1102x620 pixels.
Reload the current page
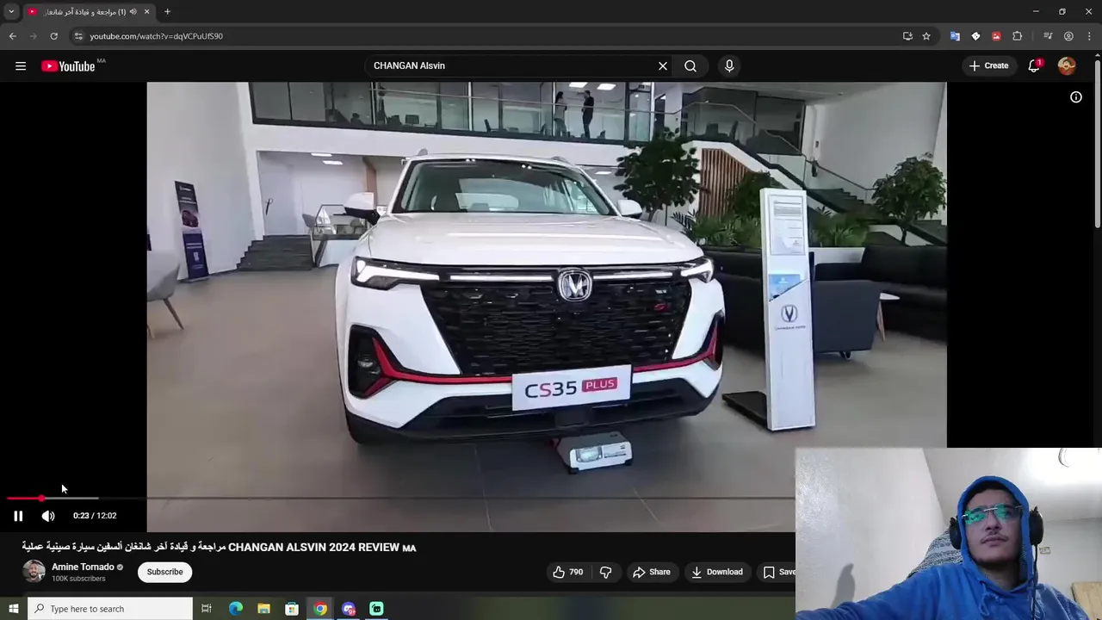point(53,36)
